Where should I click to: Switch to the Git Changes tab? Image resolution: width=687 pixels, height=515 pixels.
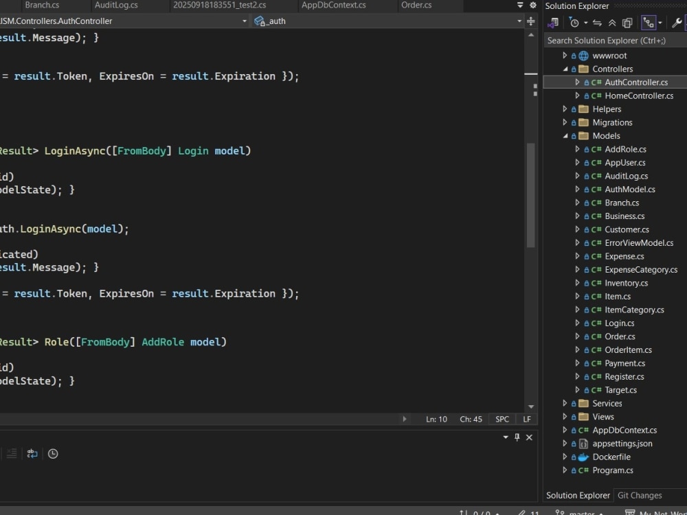click(x=640, y=495)
